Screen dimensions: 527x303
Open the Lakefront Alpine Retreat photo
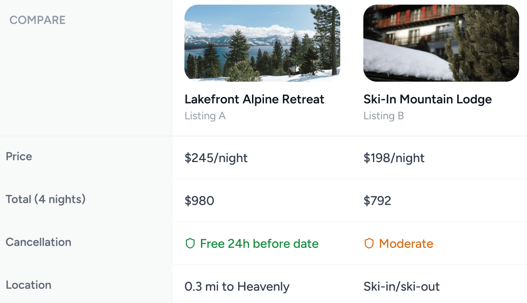click(262, 43)
